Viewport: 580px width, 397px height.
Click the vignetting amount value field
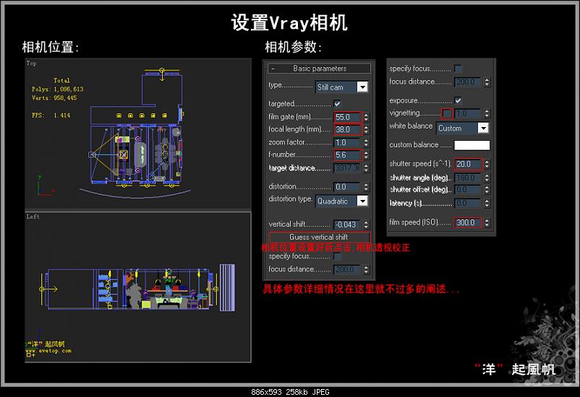tap(468, 113)
